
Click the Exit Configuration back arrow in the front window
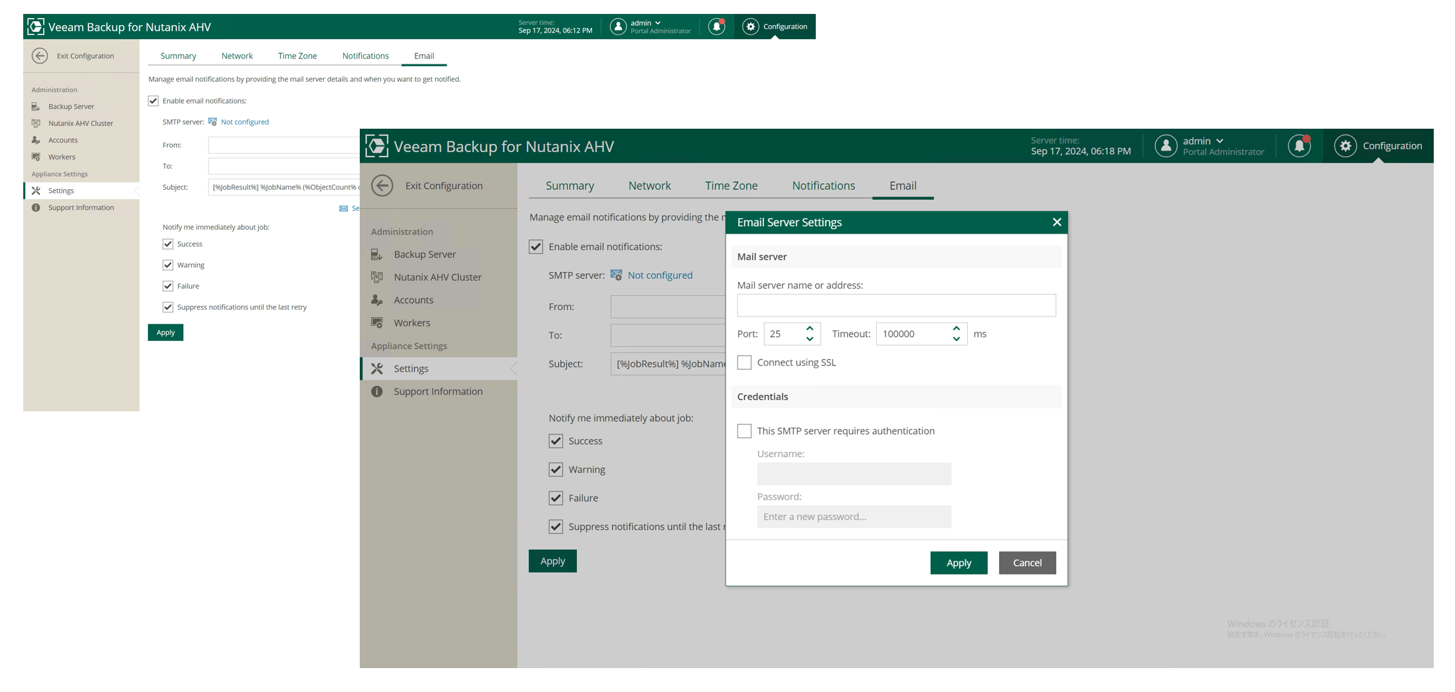pos(382,186)
